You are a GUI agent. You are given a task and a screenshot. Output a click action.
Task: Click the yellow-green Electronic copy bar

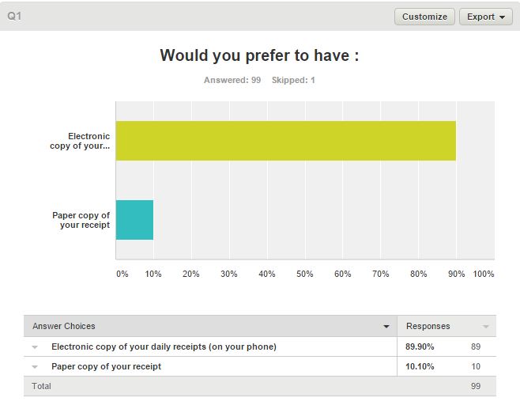[x=285, y=141]
